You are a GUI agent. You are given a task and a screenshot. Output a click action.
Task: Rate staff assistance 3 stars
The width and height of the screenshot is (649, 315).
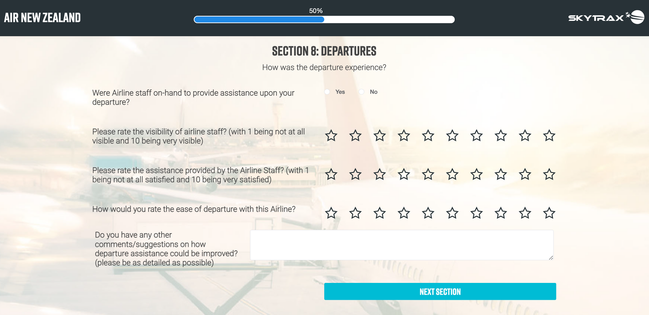(x=380, y=174)
